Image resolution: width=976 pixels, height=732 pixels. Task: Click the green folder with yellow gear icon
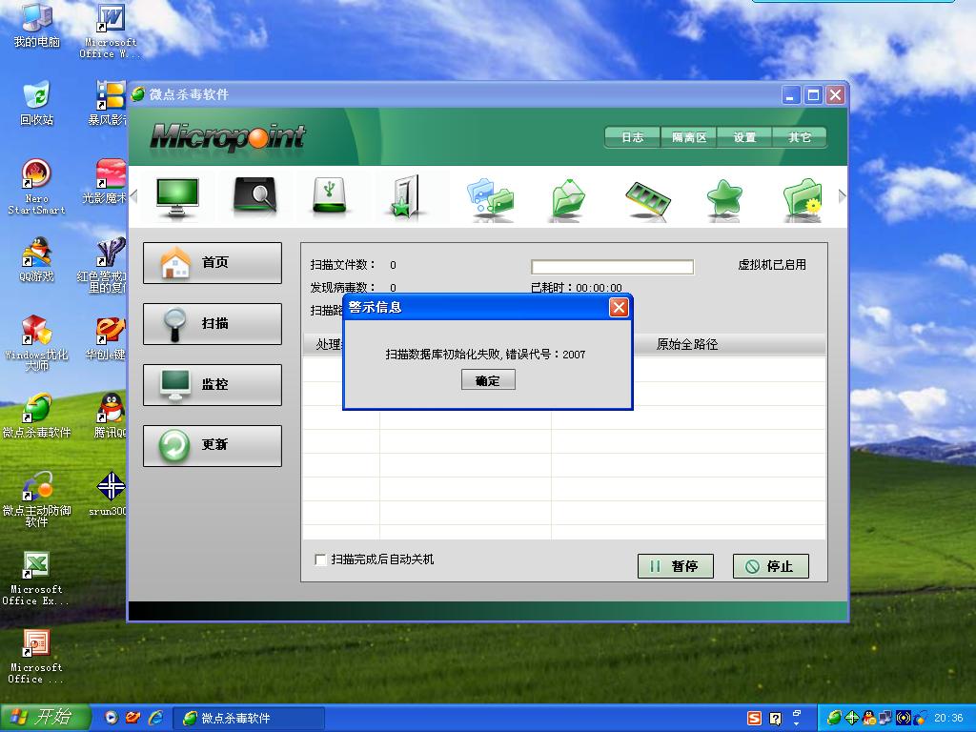point(803,199)
